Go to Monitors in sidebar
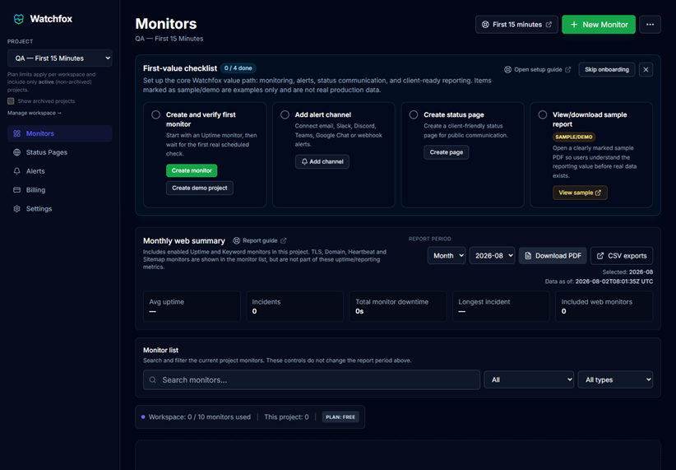This screenshot has width=676, height=470. [x=60, y=134]
